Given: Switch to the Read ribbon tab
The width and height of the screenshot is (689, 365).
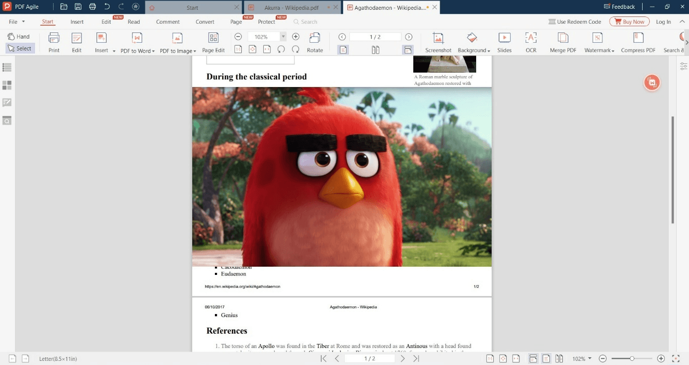Looking at the screenshot, I should 134,22.
